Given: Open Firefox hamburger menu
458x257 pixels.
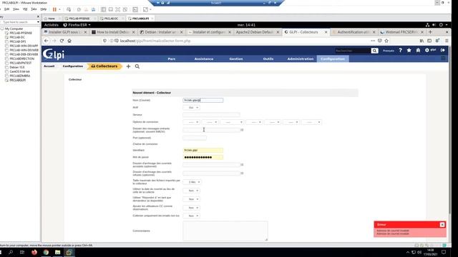Looking at the screenshot, I should tap(447, 41).
